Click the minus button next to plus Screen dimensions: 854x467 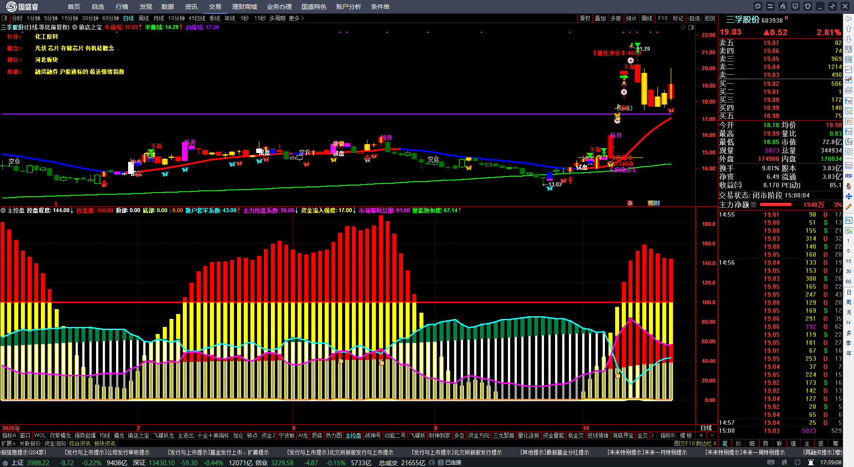coord(712,435)
